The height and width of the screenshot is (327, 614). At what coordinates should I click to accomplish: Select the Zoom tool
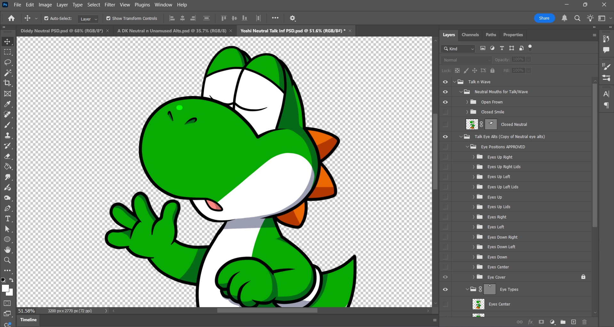(x=7, y=260)
